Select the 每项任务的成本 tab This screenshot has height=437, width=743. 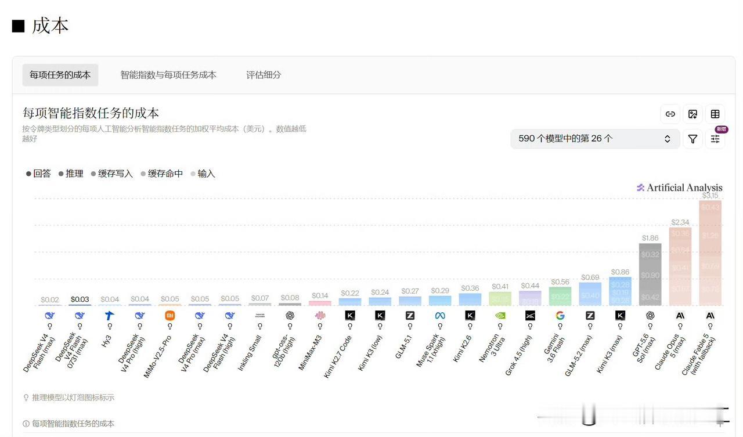[60, 75]
